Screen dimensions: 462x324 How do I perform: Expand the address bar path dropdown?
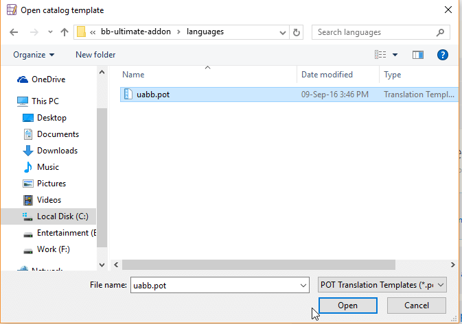point(281,32)
